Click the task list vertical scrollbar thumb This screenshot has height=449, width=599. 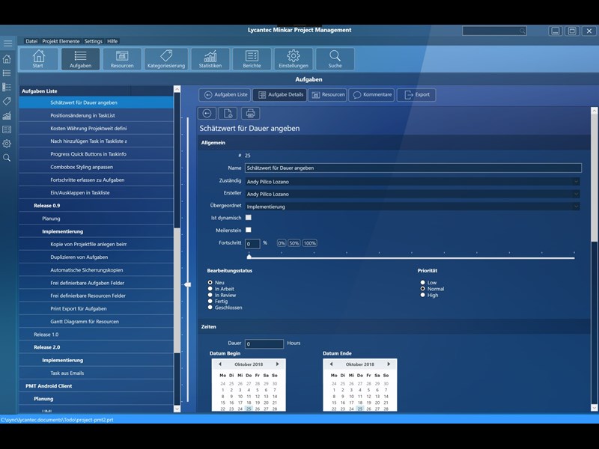(x=177, y=290)
